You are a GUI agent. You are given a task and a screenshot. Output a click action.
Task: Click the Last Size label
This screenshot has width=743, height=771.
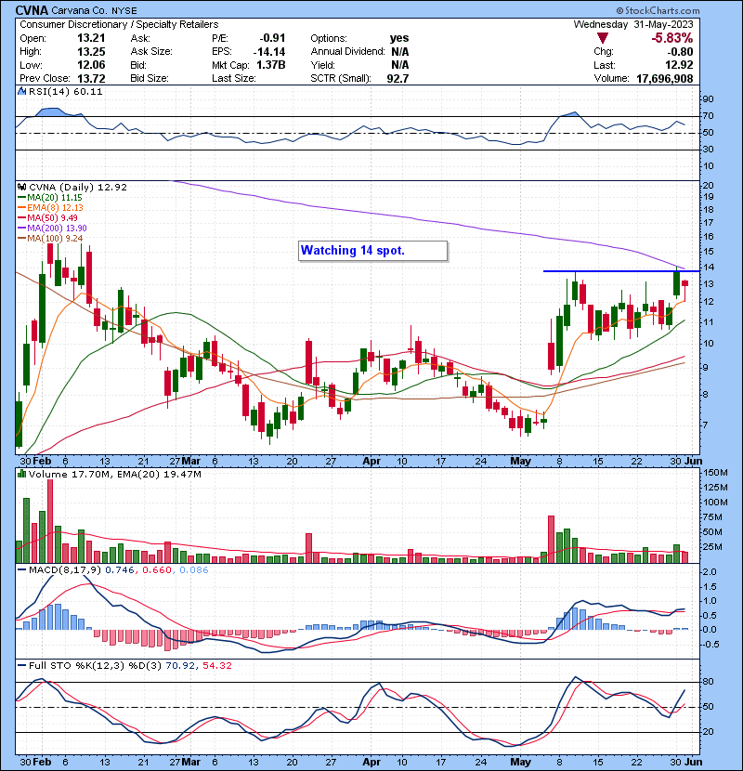[x=233, y=78]
